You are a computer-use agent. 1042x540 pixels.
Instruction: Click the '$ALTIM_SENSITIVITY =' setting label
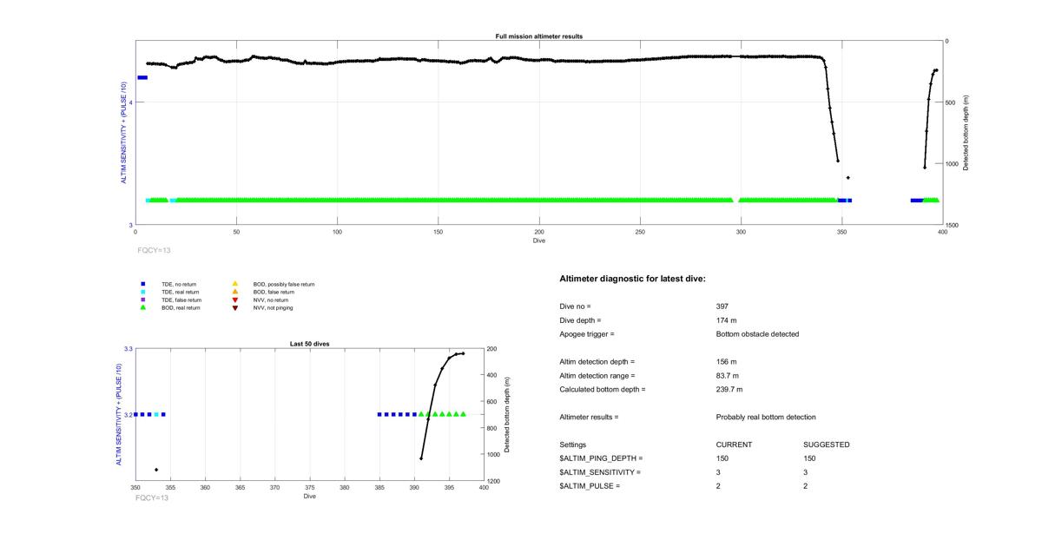pos(601,473)
